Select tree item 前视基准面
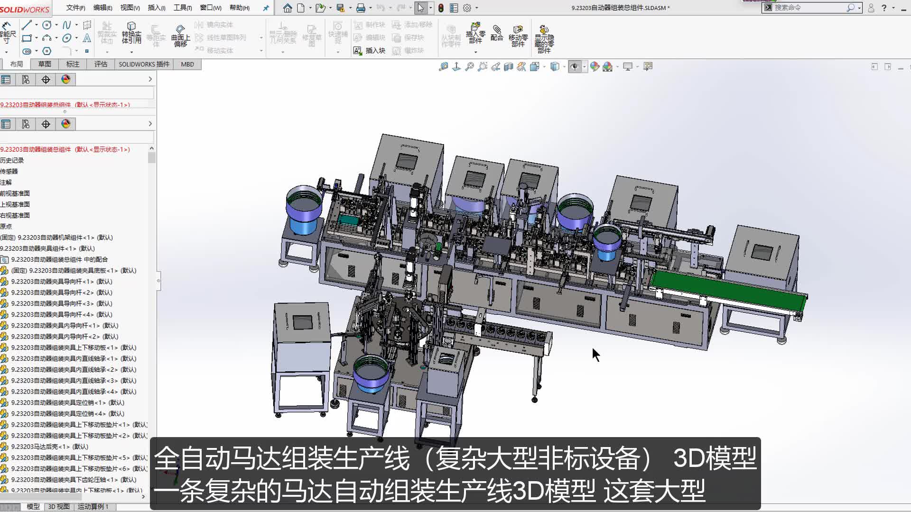 (x=15, y=193)
